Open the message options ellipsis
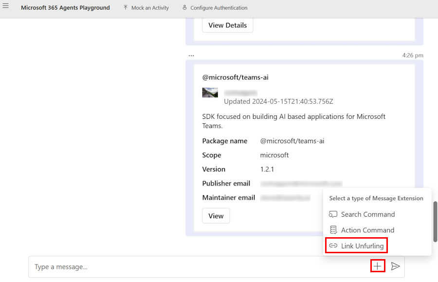 pos(191,56)
